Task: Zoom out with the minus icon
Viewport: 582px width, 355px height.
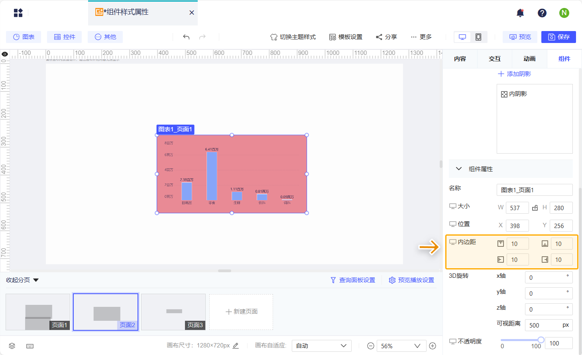Action: [x=371, y=346]
